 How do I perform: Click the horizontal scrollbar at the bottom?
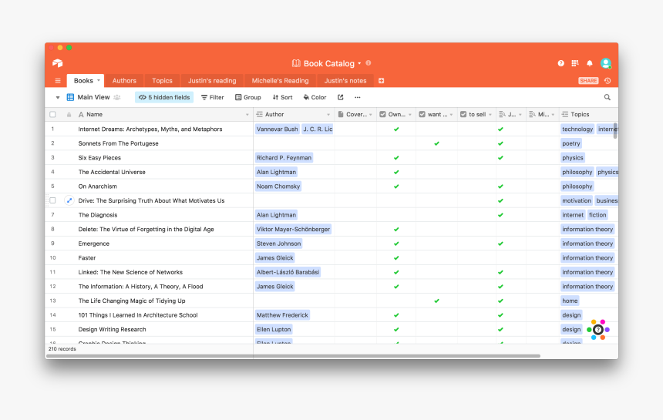(293, 356)
